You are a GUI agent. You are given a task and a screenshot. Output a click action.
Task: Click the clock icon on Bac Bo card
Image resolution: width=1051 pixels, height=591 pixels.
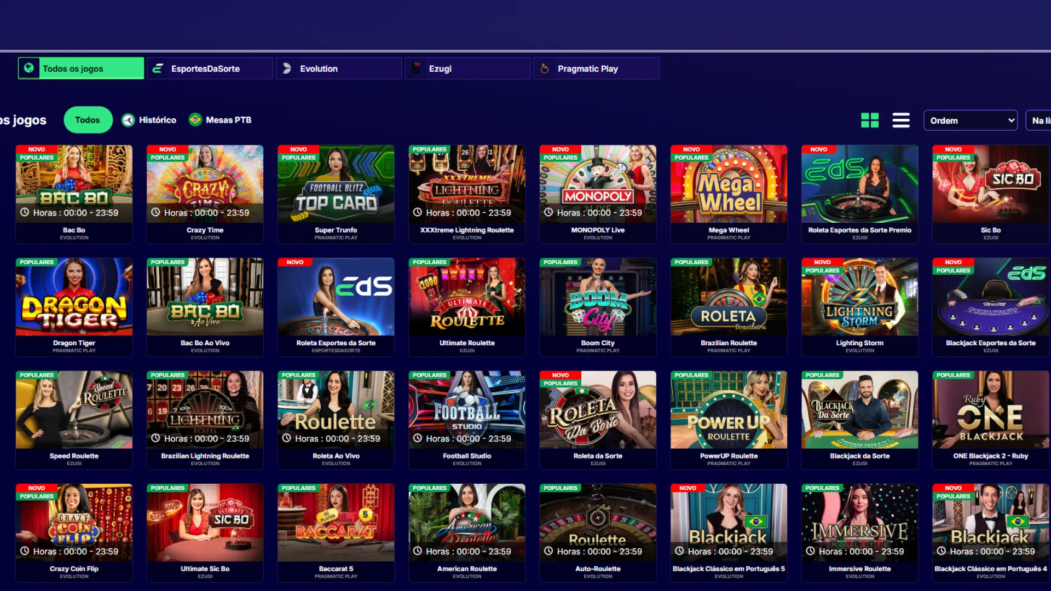click(25, 212)
